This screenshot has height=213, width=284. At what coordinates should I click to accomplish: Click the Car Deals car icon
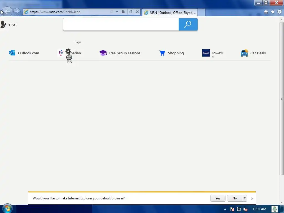point(245,53)
